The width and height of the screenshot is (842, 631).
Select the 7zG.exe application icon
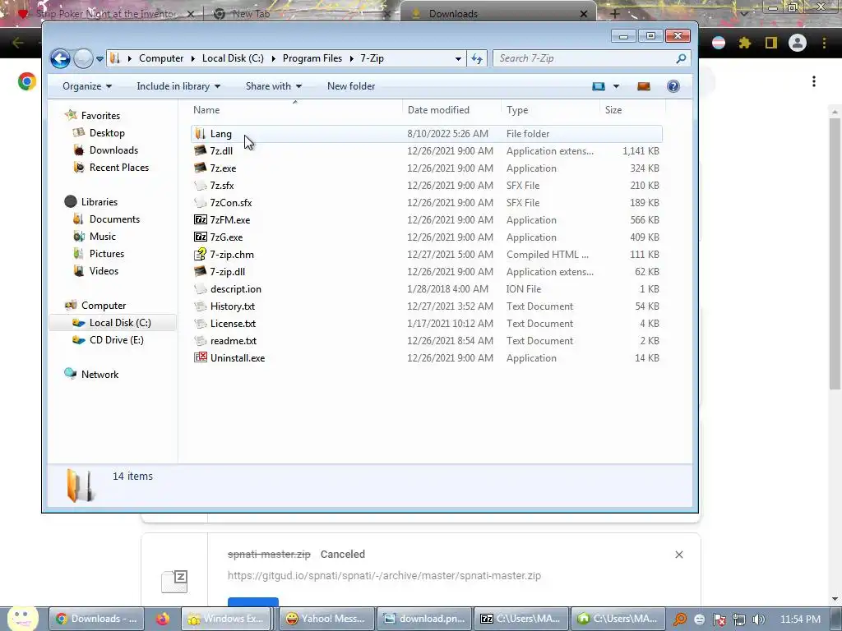(x=201, y=237)
